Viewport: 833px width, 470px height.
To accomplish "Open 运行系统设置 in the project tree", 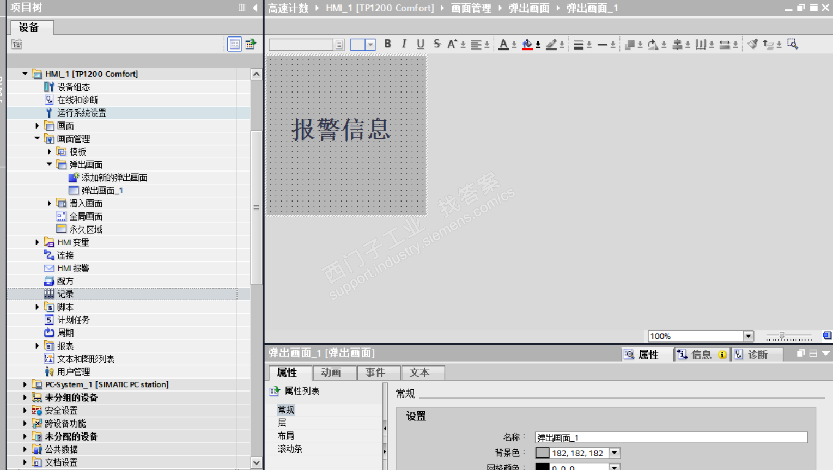I will tap(82, 113).
